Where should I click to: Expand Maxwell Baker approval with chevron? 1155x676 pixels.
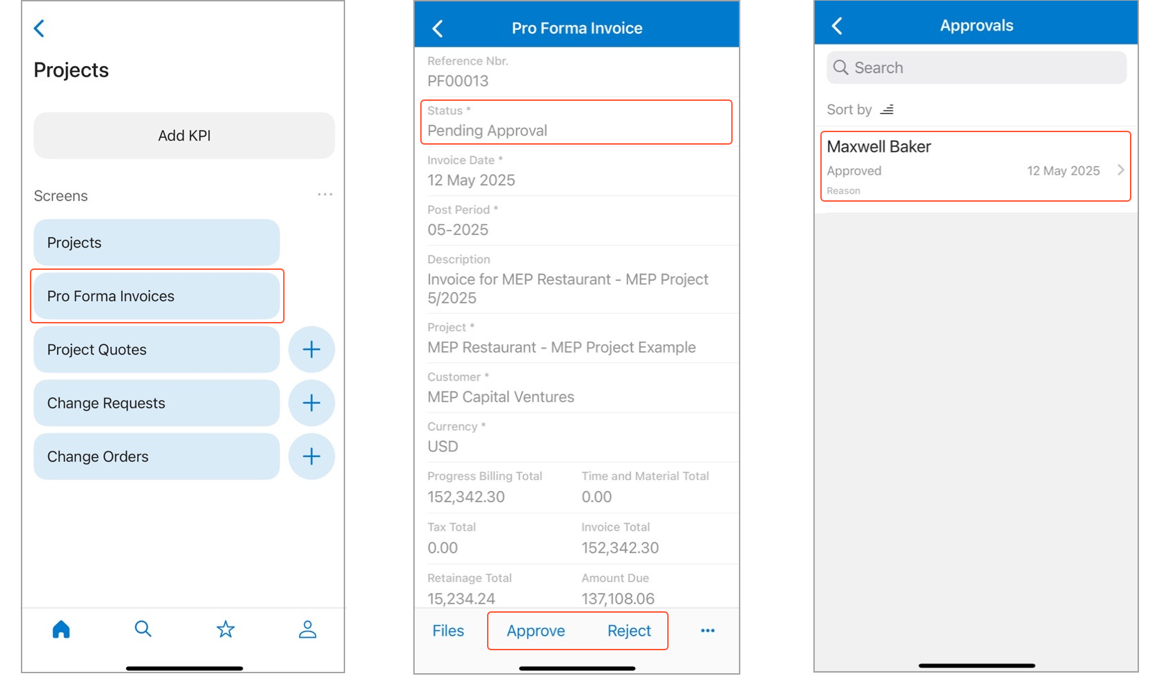click(x=1120, y=170)
